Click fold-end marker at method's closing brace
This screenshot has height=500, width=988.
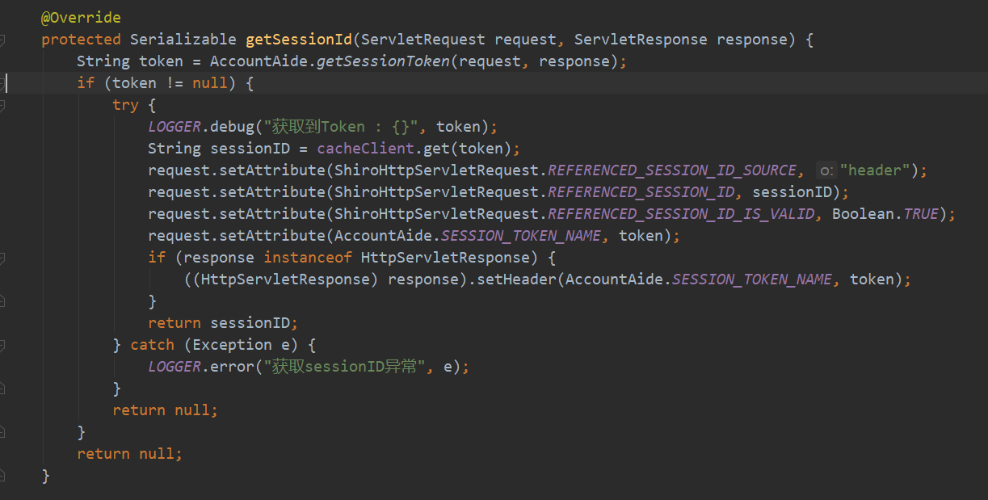(x=2, y=476)
